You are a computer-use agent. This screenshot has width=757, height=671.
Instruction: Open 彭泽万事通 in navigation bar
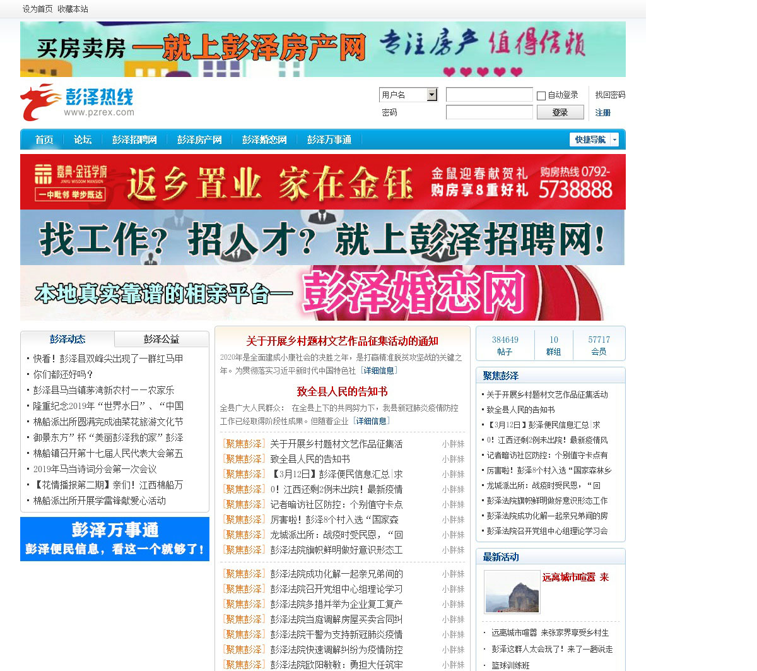click(x=329, y=140)
